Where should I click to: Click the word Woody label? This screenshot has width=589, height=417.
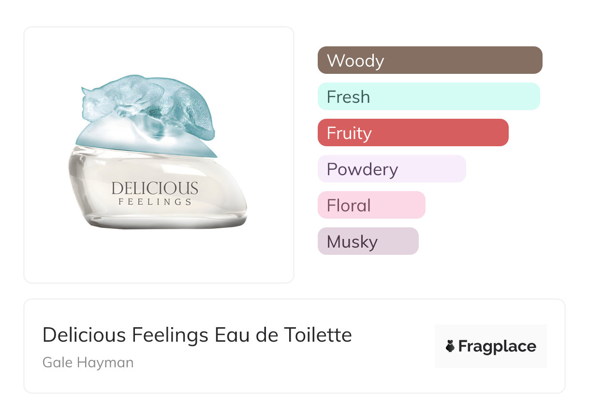pyautogui.click(x=355, y=61)
